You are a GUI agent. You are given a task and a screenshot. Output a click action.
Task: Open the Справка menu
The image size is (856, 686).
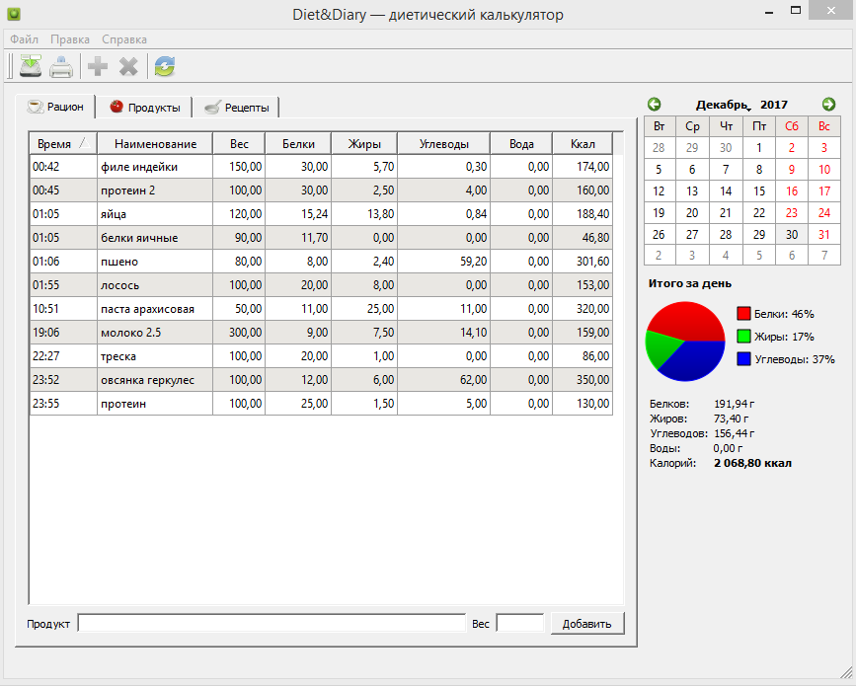pos(124,39)
